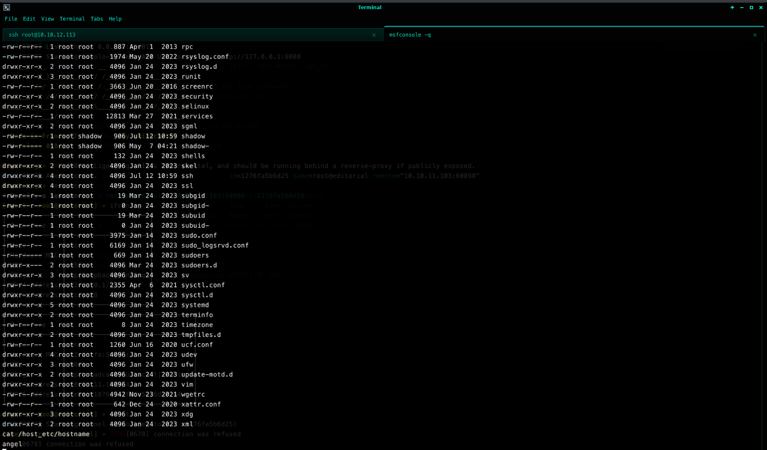The height and width of the screenshot is (450, 767).
Task: Click the shadow- backup file name
Action: coord(195,147)
